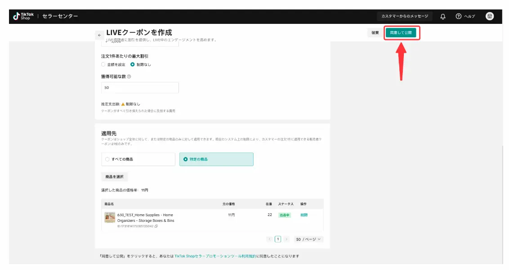This screenshot has width=509, height=270.
Task: Click the 在庫 column header
Action: coord(269,204)
